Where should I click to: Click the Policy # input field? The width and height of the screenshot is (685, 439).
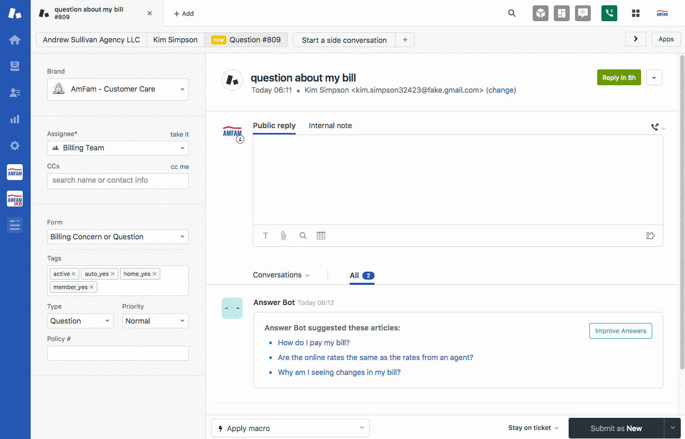pos(118,353)
